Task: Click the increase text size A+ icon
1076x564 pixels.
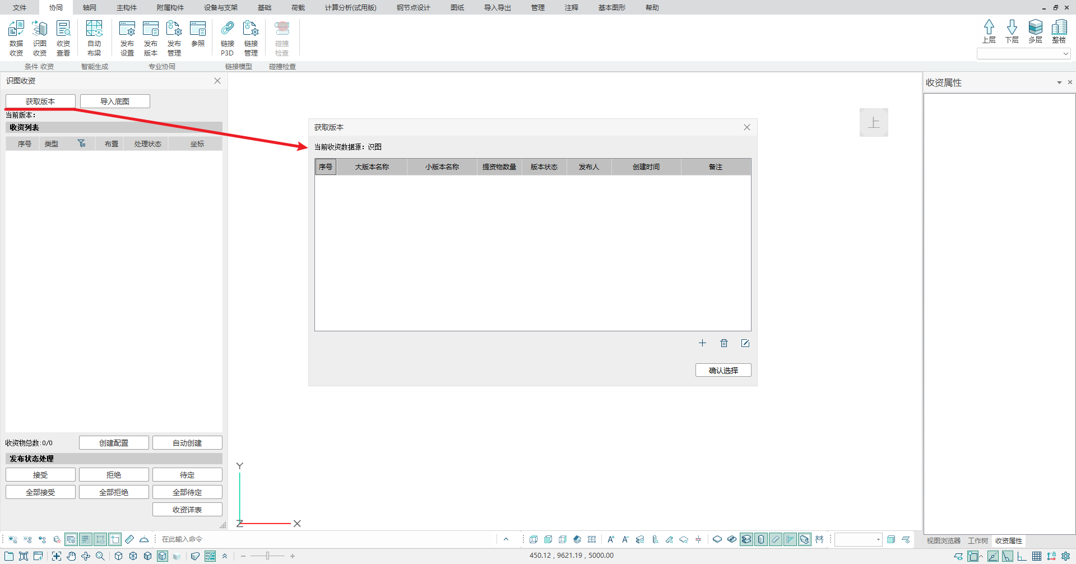Action: point(611,539)
